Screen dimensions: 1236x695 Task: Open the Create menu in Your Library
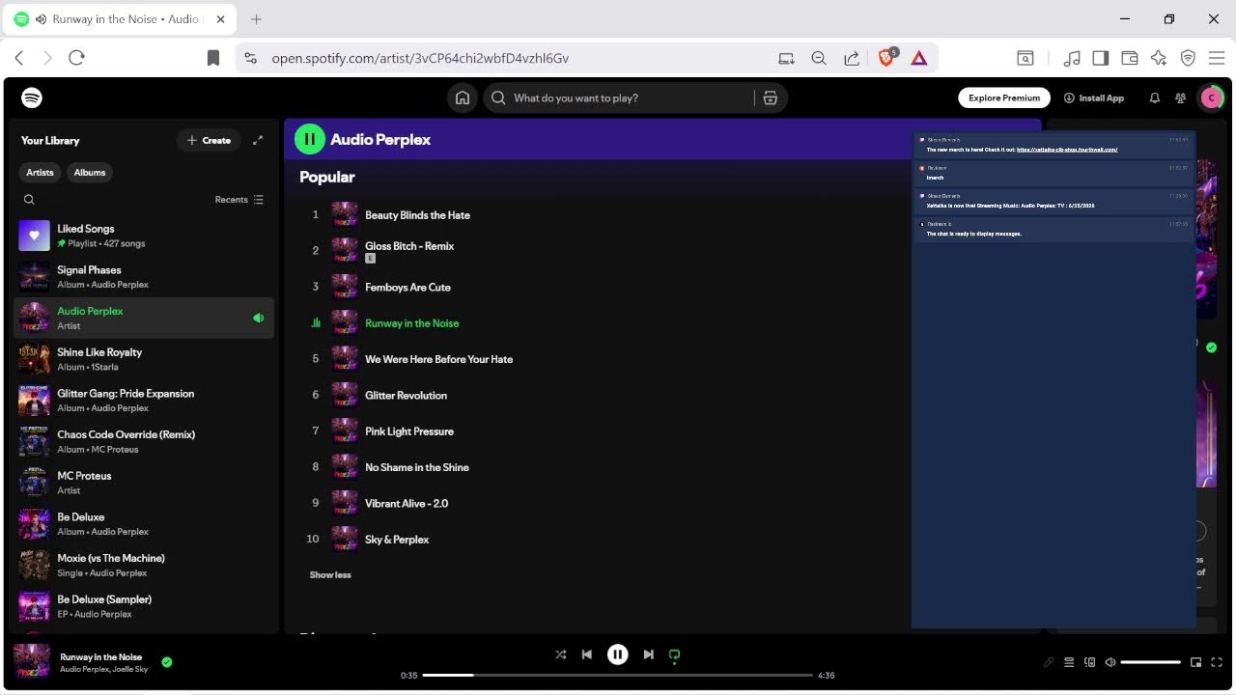pos(209,140)
